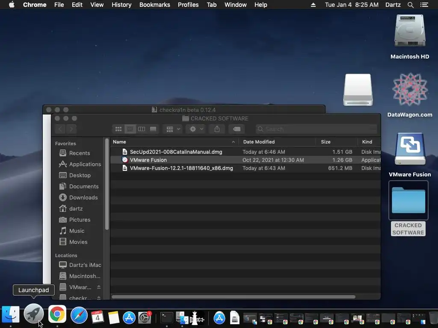Open the group-by items dropdown
This screenshot has width=438, height=328.
tap(173, 129)
